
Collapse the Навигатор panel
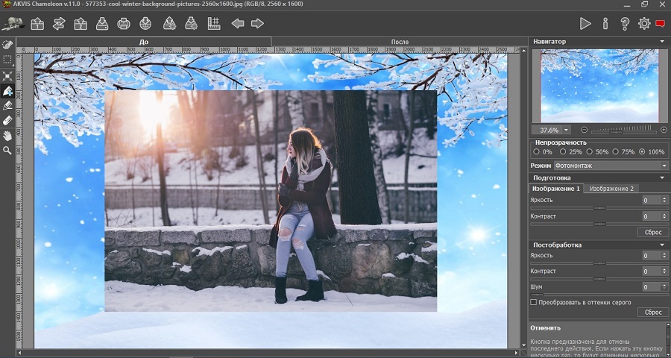(x=663, y=42)
